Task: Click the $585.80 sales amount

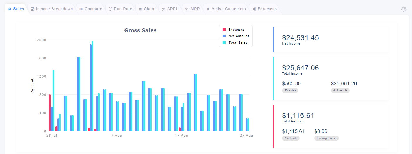Action: click(x=291, y=84)
